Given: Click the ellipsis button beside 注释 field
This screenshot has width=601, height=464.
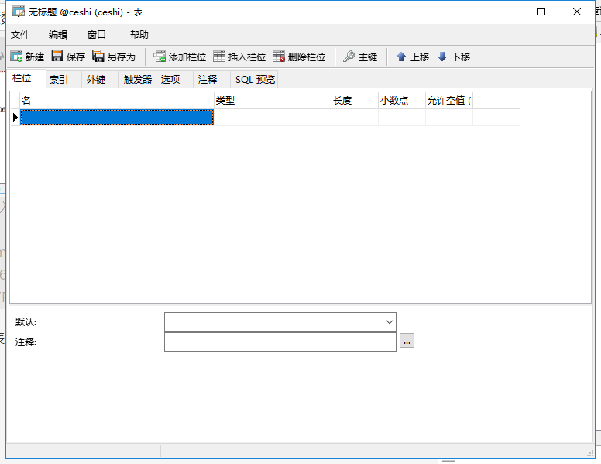Looking at the screenshot, I should 407,341.
